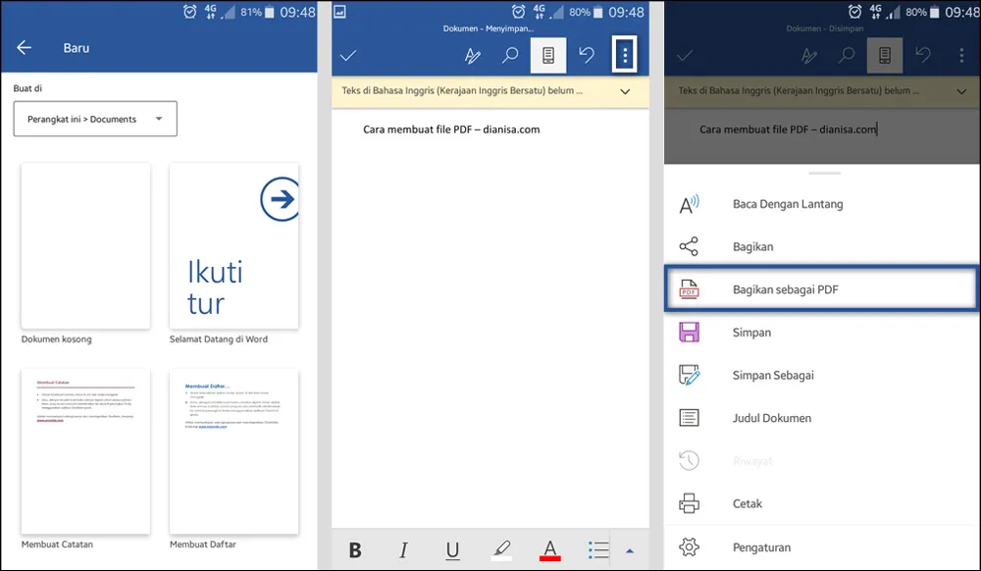Open the 'Perangkat ini > Documents' location dropdown
The width and height of the screenshot is (981, 571).
[x=94, y=118]
